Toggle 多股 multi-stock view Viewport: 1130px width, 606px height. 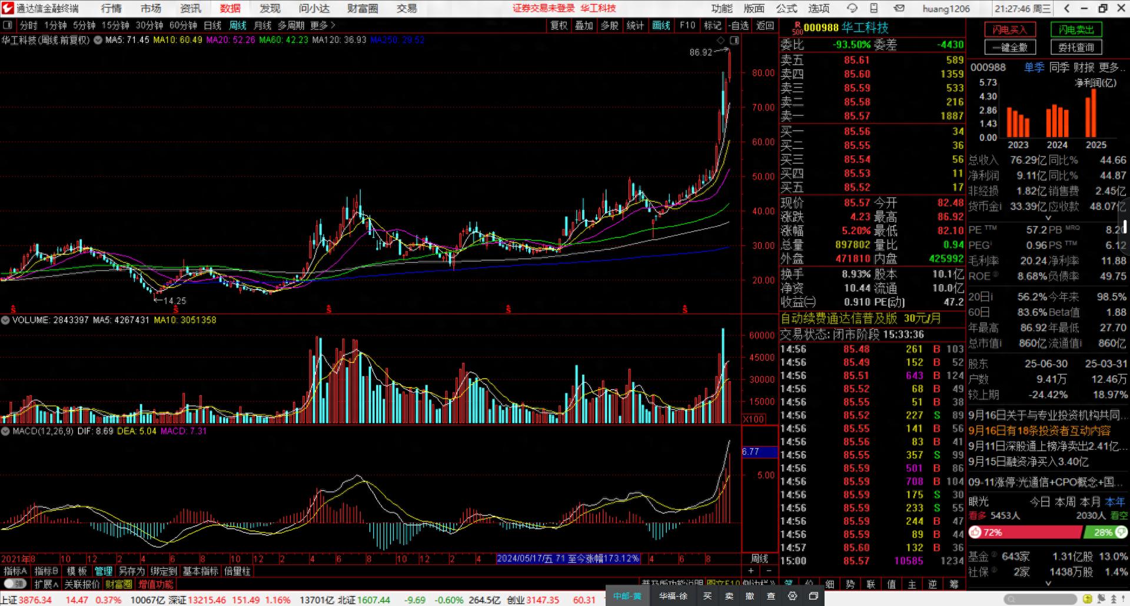[x=610, y=25]
